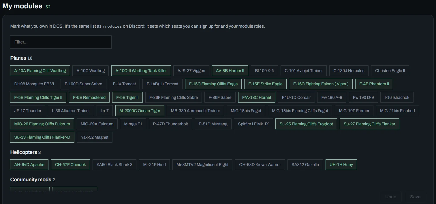436x204 pixels.
Task: Deselect F-15C Flaming Cliffs Eagle
Action: click(213, 84)
